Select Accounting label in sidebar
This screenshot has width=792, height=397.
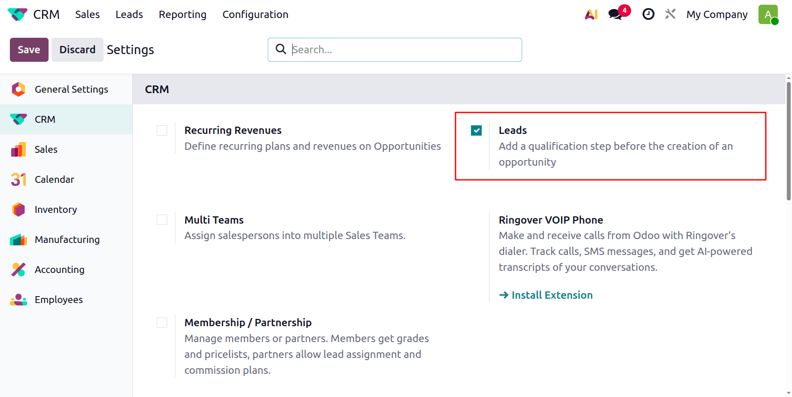tap(60, 270)
